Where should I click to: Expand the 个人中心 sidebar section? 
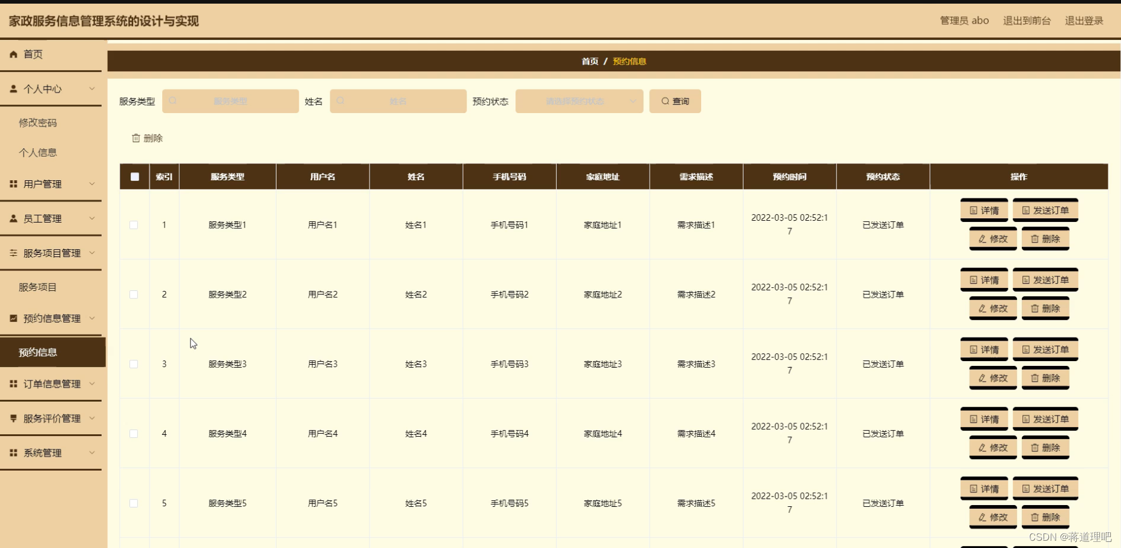92,88
